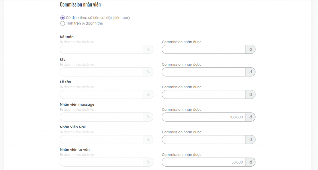Image resolution: width=318 pixels, height=170 pixels.
Task: Click the Kế toán percent revenue field
Action: coord(102,49)
